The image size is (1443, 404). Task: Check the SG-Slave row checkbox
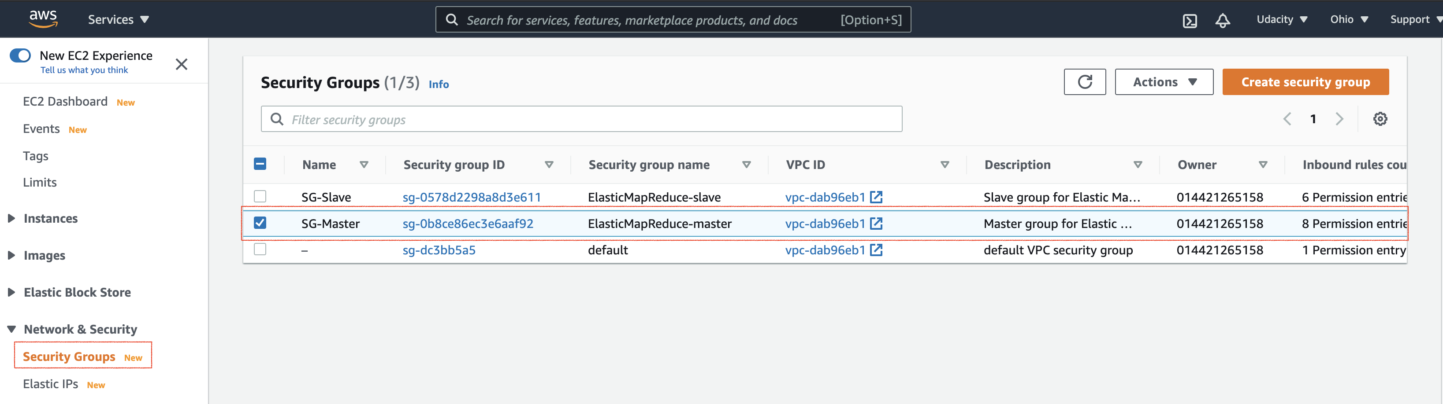click(x=260, y=196)
